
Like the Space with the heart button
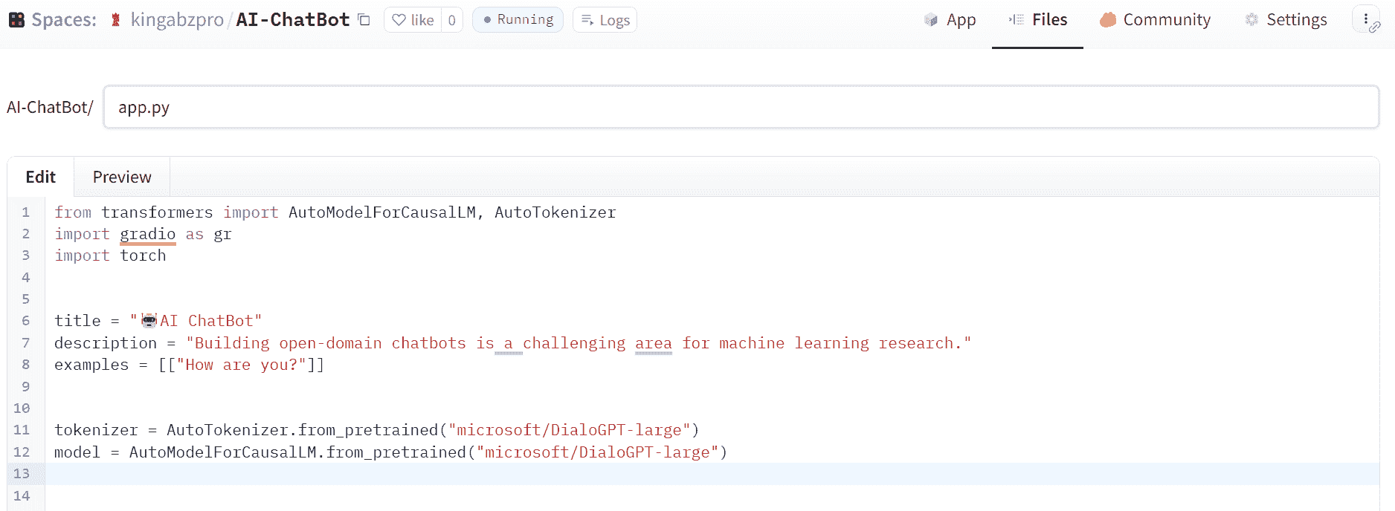point(413,20)
